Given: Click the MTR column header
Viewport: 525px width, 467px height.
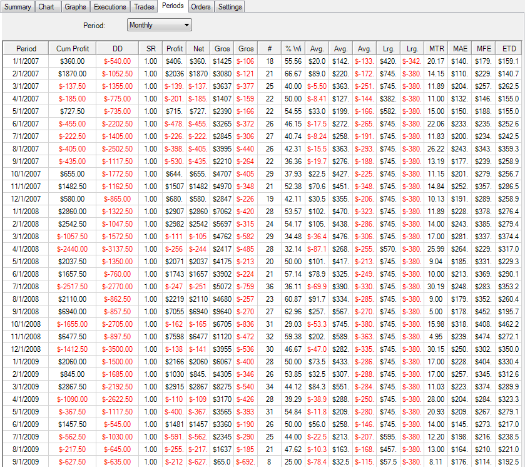Looking at the screenshot, I should pyautogui.click(x=436, y=49).
